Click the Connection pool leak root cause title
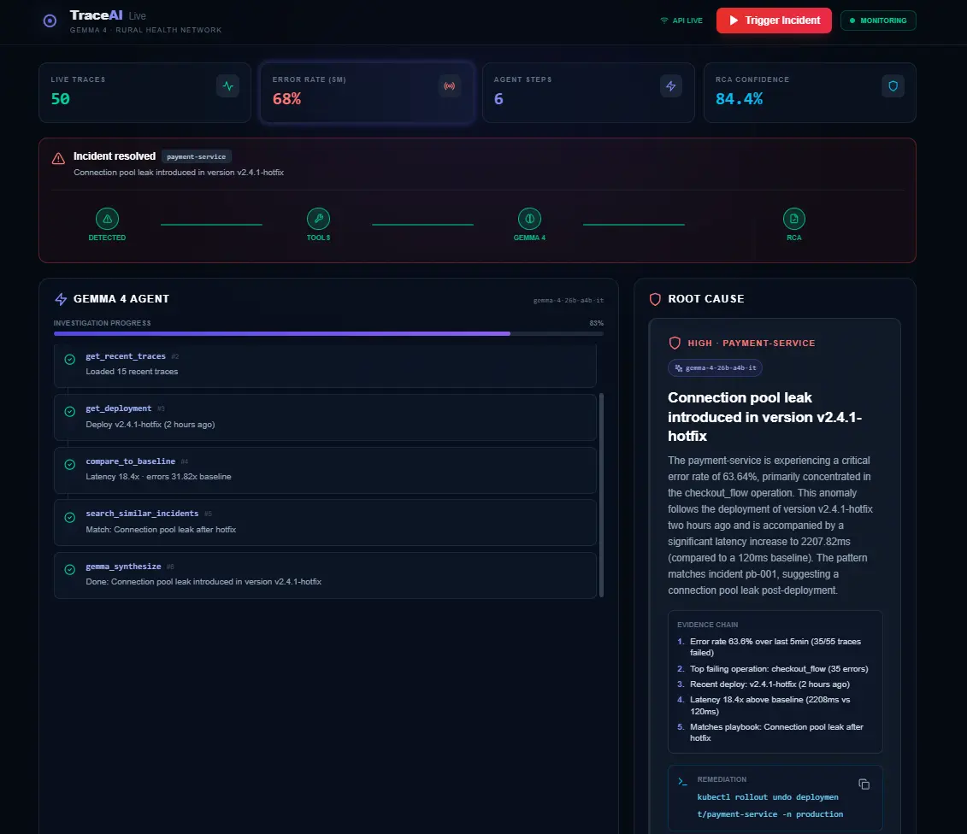The width and height of the screenshot is (967, 834). click(x=765, y=417)
